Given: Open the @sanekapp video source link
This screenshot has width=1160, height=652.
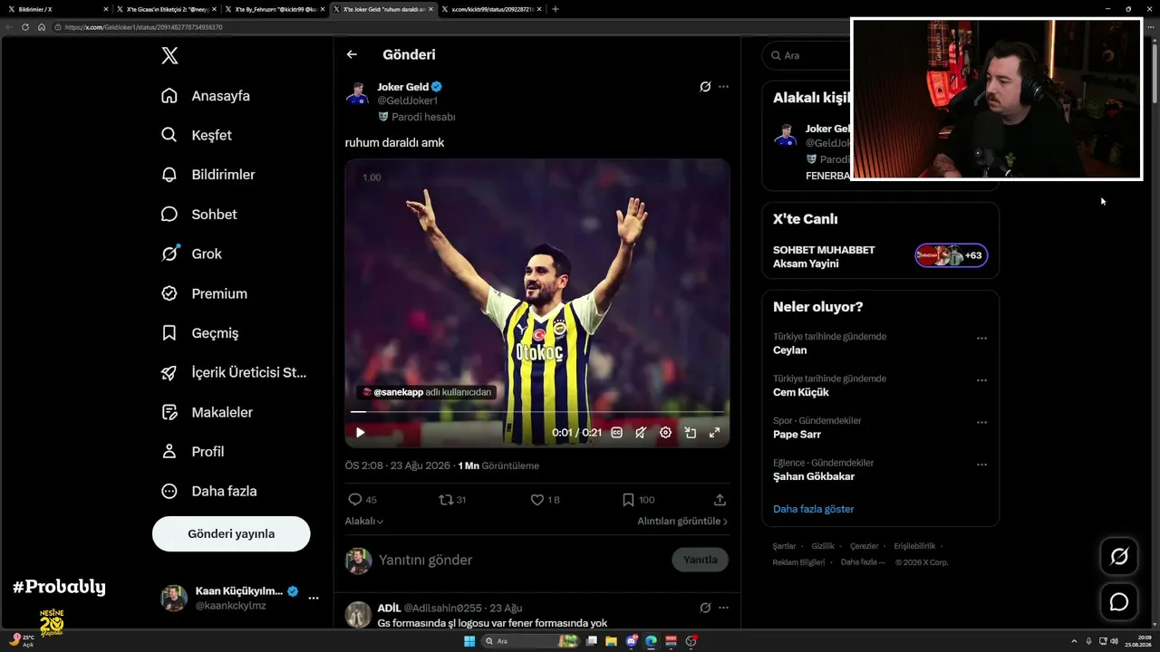Looking at the screenshot, I should (x=426, y=392).
